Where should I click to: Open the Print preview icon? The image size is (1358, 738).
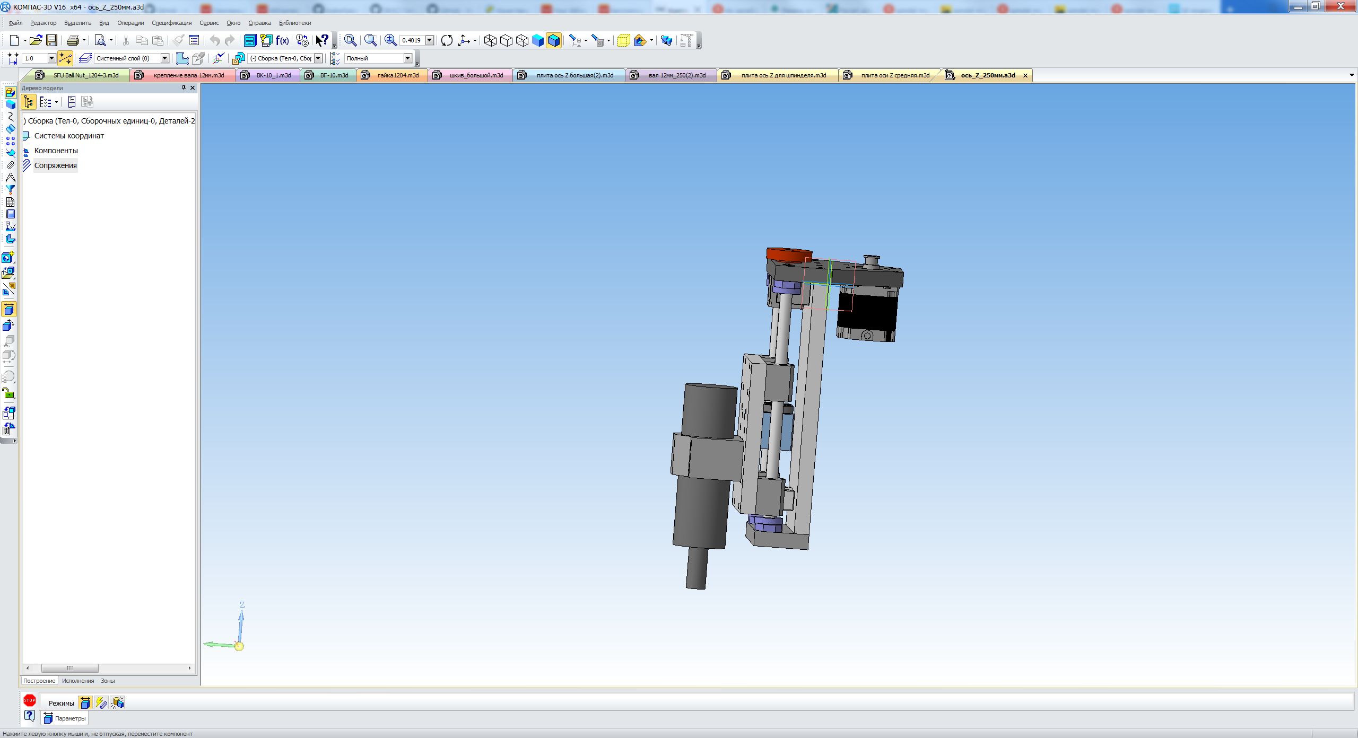tap(100, 40)
